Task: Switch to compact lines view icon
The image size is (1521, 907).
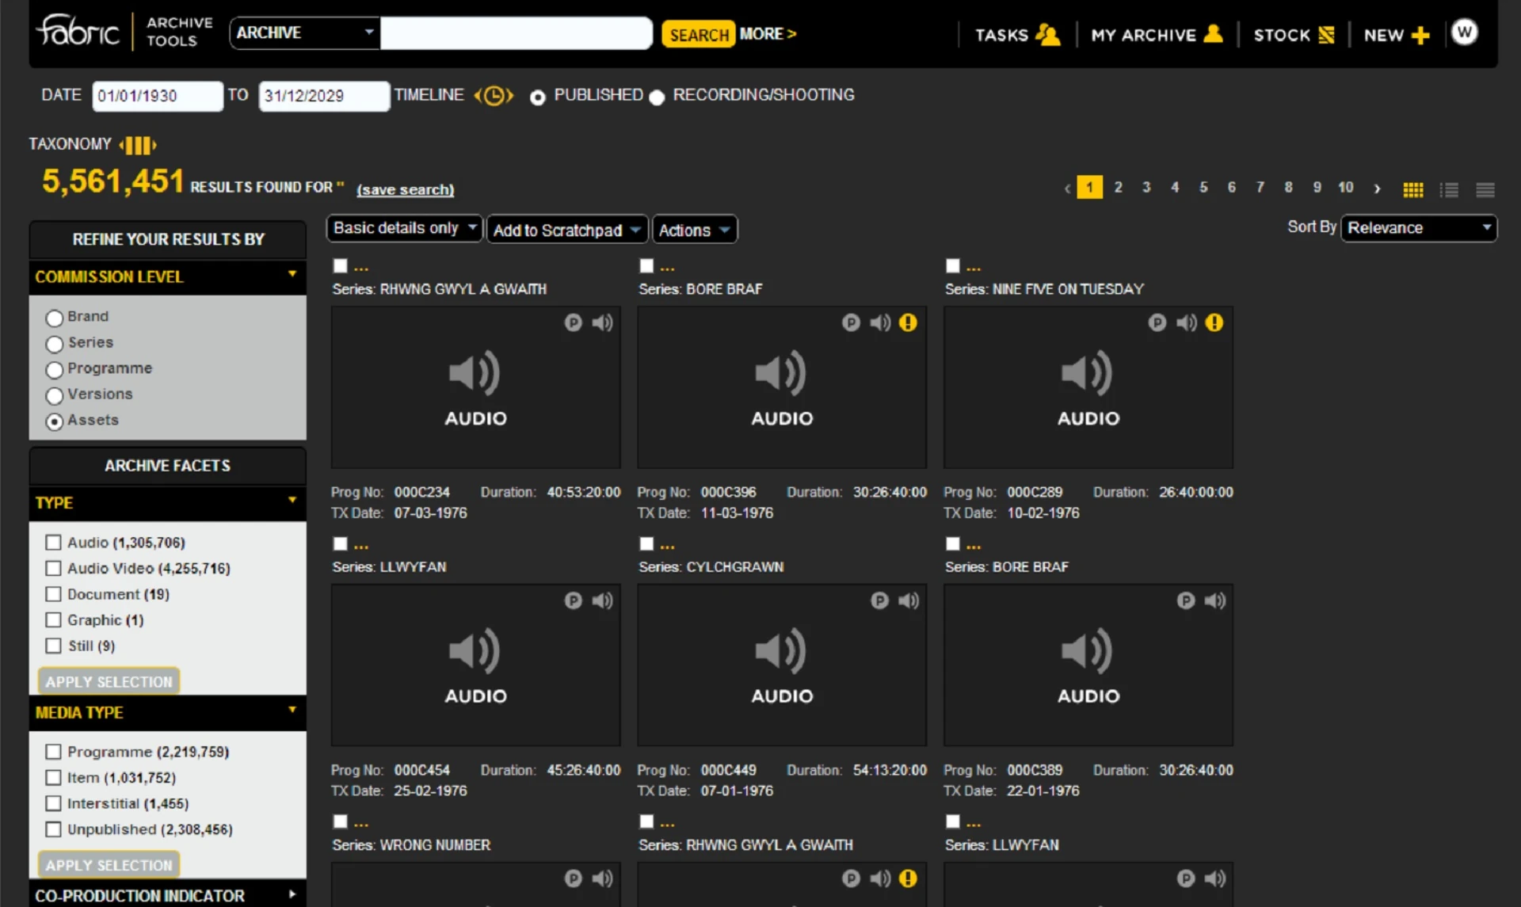Action: (x=1485, y=189)
